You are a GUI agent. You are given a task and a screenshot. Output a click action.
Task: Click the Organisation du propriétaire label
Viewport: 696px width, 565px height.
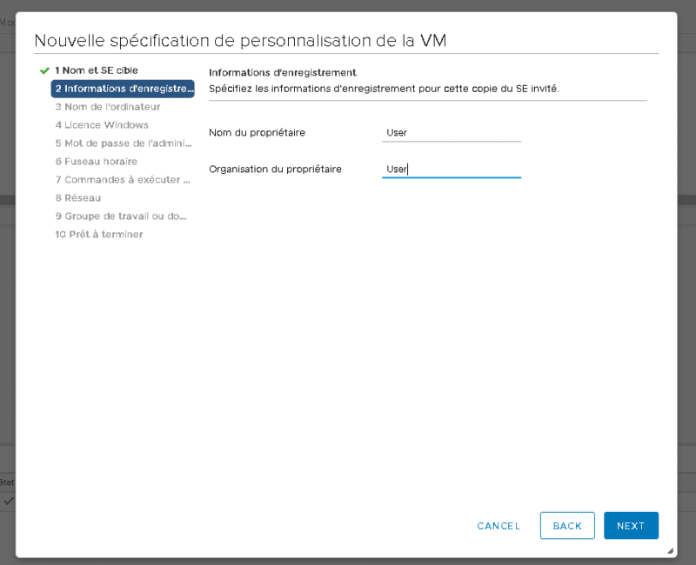[x=275, y=169]
